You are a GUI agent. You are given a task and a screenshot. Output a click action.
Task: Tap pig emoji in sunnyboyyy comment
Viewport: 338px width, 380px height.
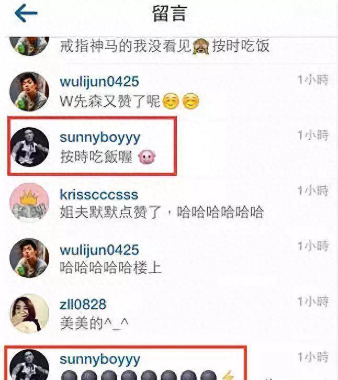tap(147, 157)
